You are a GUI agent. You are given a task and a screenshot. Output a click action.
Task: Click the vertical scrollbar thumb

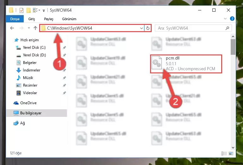point(233,47)
